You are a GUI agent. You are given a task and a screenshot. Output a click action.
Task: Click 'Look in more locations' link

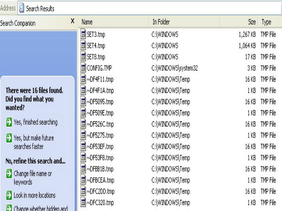[34, 195]
